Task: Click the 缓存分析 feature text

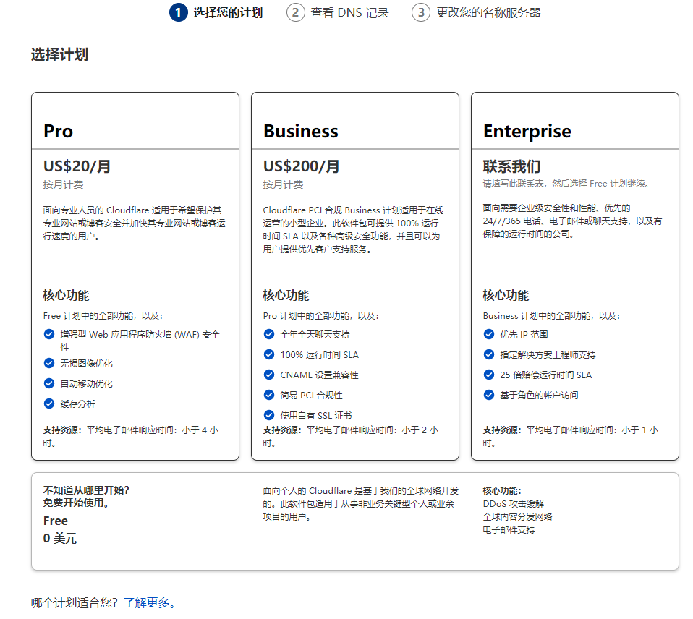Action: [78, 404]
